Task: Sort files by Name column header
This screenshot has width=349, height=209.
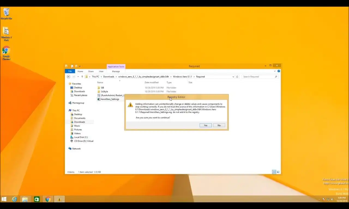Action: [x=100, y=82]
